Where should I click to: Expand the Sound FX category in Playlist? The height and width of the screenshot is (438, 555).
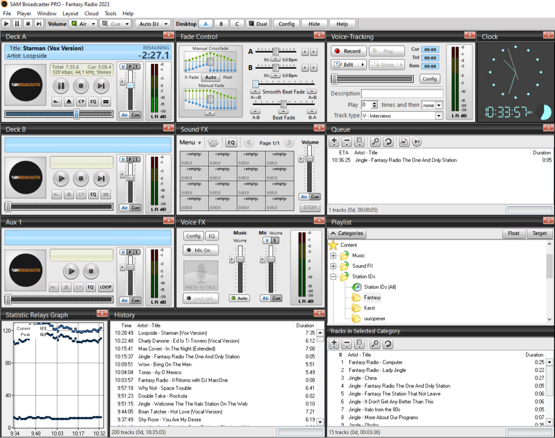point(333,266)
